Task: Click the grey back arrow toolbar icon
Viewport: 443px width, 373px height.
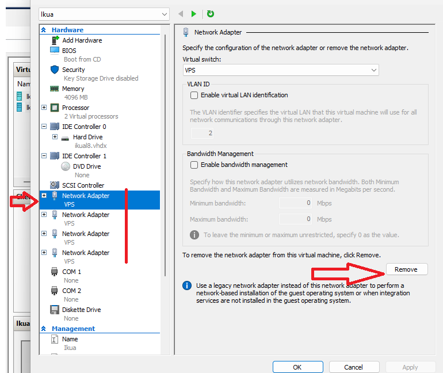Action: 181,14
